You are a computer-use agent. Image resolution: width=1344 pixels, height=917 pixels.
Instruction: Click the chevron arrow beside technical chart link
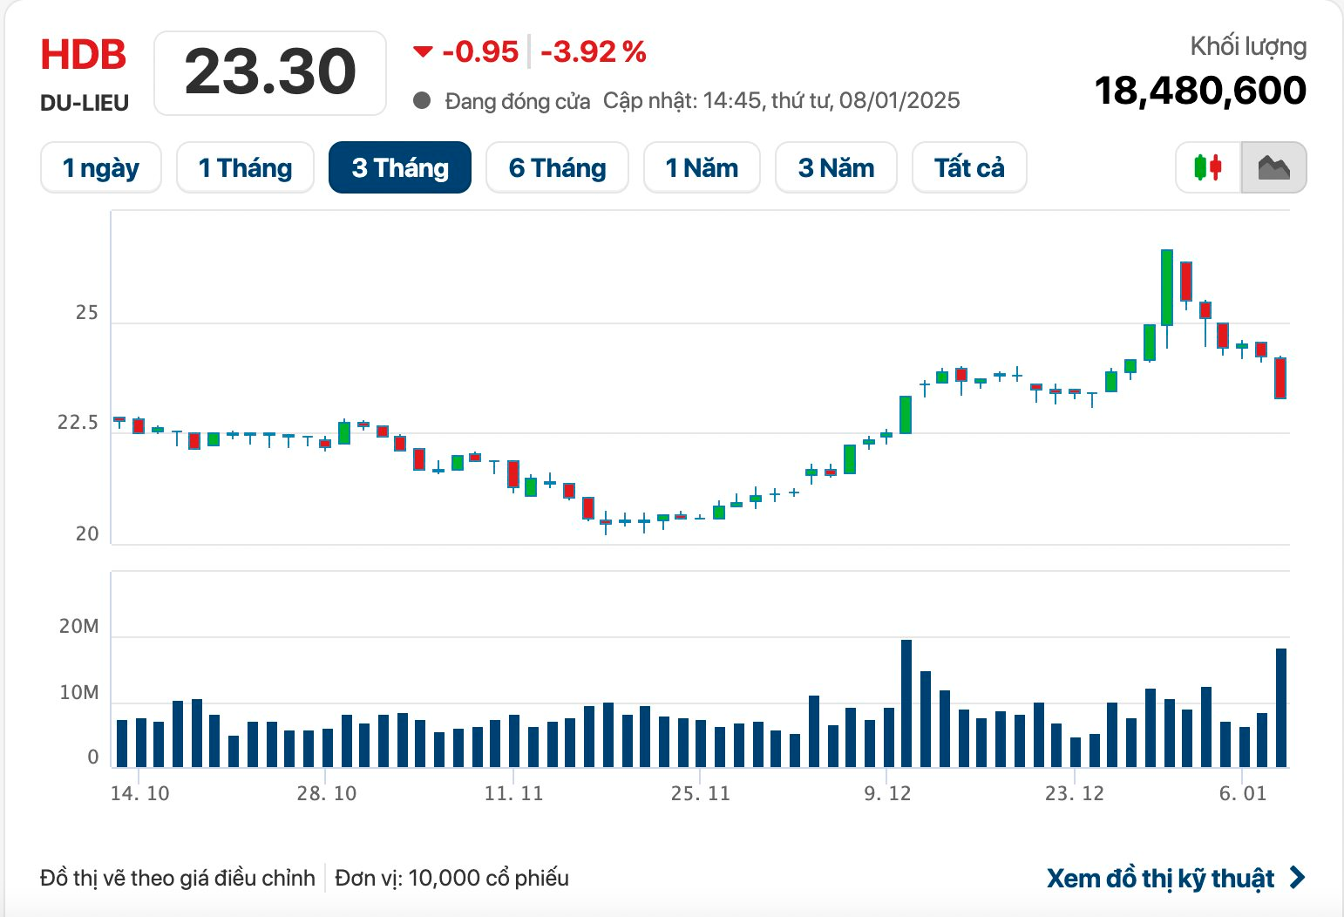tap(1297, 877)
